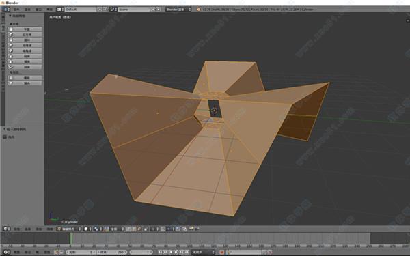Add a Plane mesh primitive

coord(25,29)
